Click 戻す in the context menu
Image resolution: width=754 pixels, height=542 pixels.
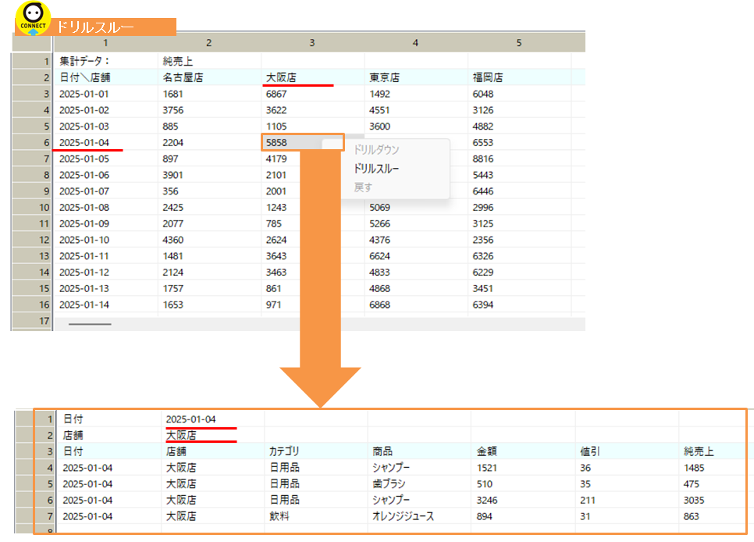[x=363, y=187]
